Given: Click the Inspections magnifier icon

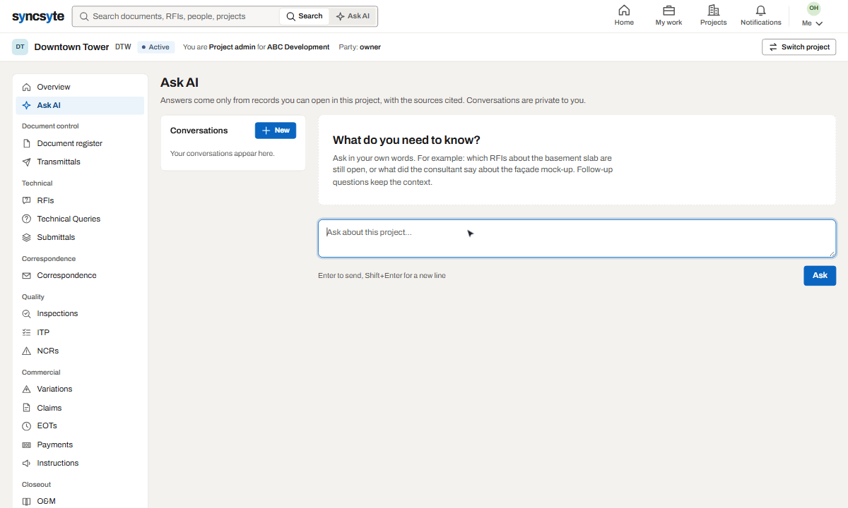Looking at the screenshot, I should pos(27,313).
